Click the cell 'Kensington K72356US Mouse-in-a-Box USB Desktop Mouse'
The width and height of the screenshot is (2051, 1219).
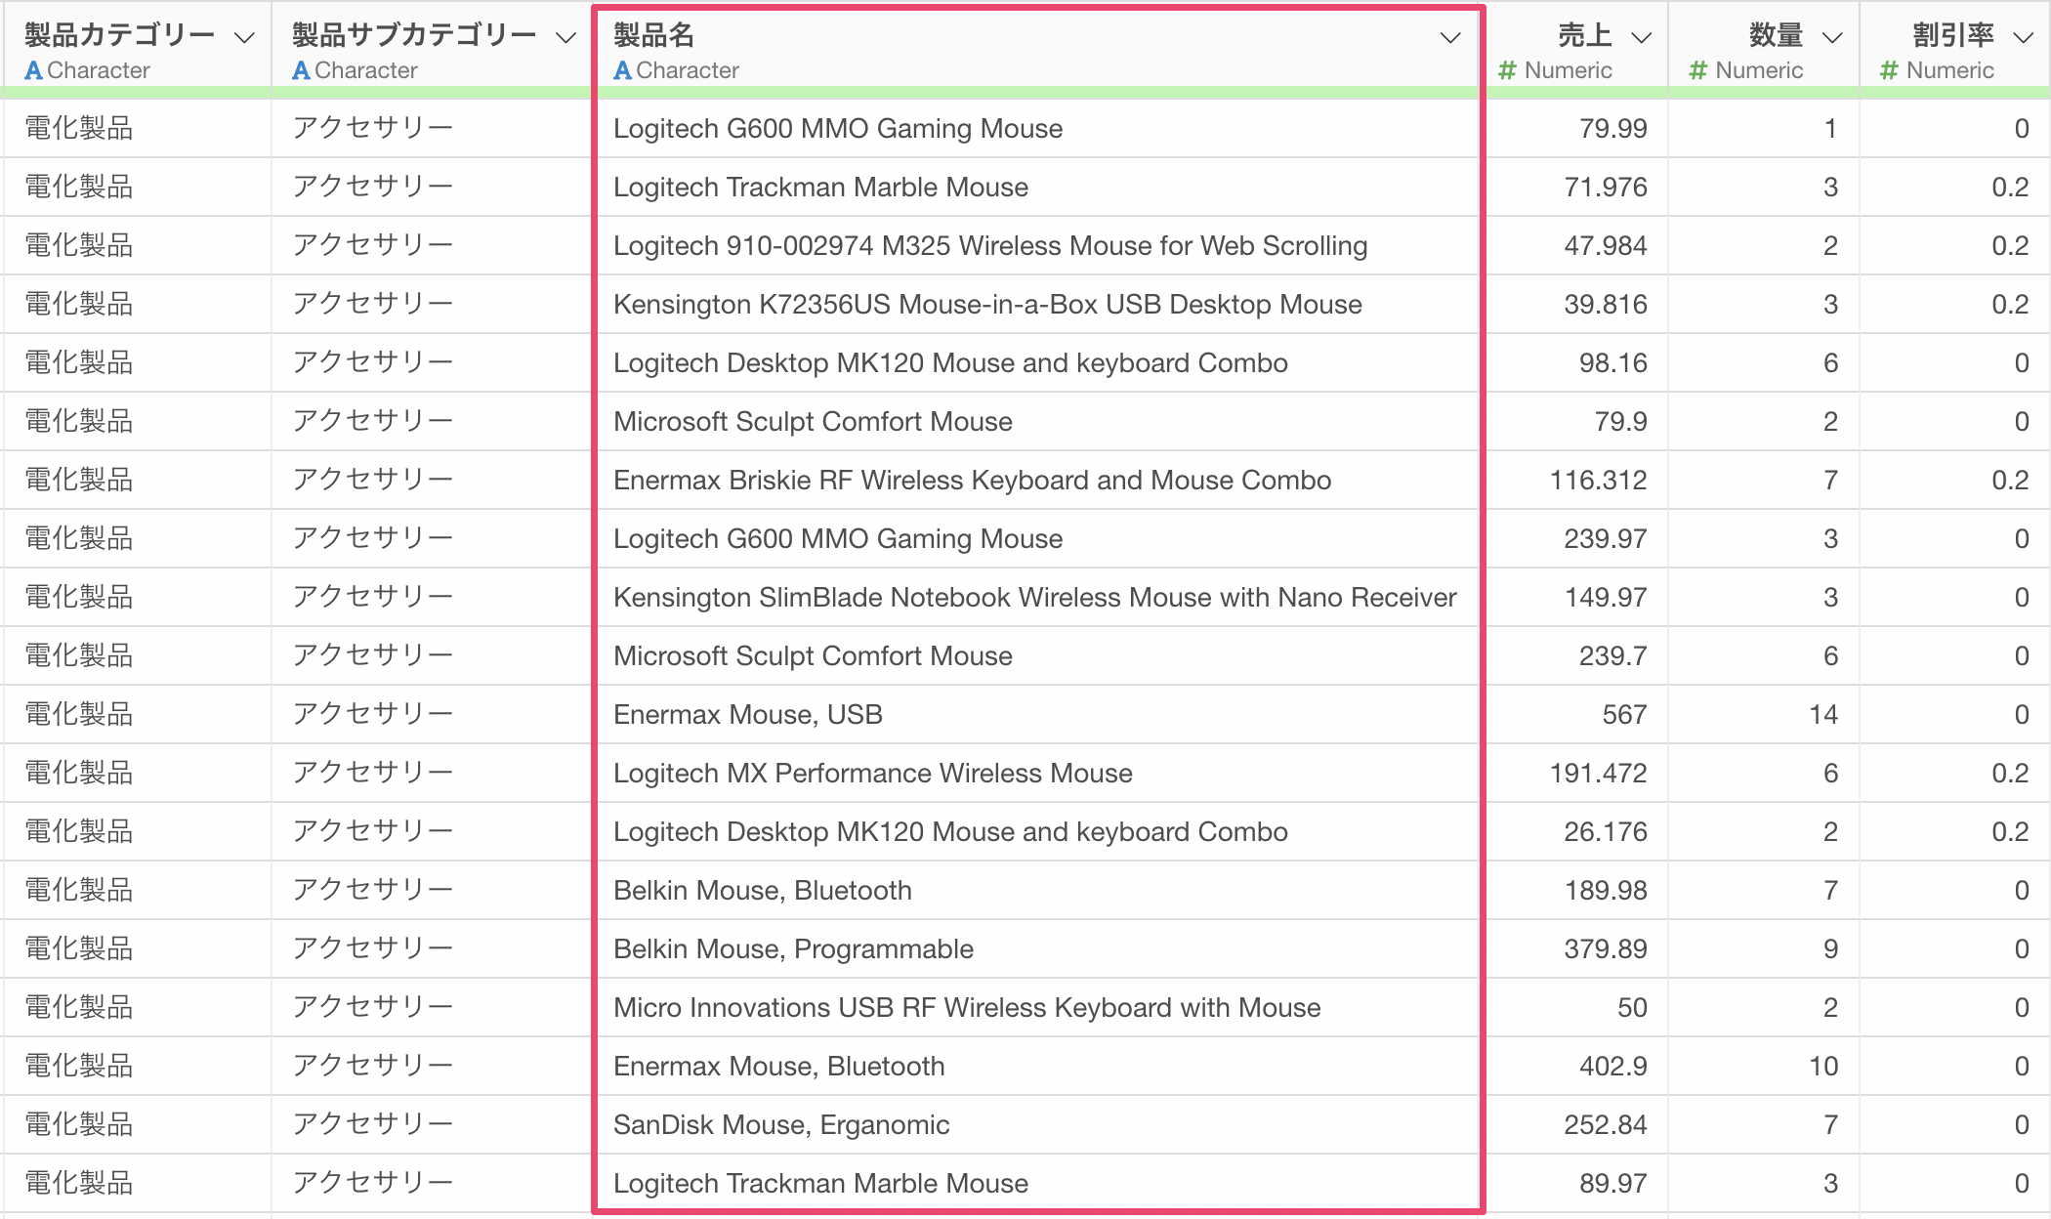click(x=987, y=305)
